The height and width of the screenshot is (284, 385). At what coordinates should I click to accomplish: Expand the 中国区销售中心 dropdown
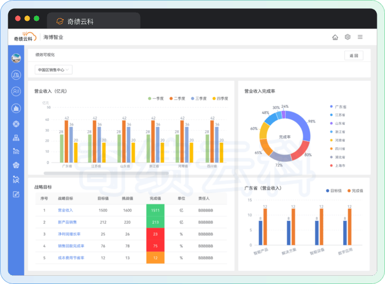(x=54, y=70)
